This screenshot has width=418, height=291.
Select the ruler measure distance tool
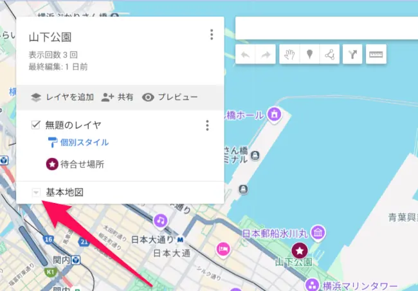(376, 55)
